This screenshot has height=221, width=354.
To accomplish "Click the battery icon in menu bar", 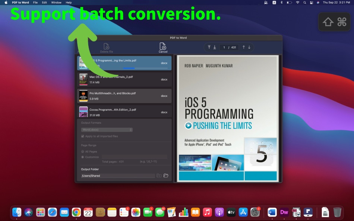I will click(x=289, y=3).
